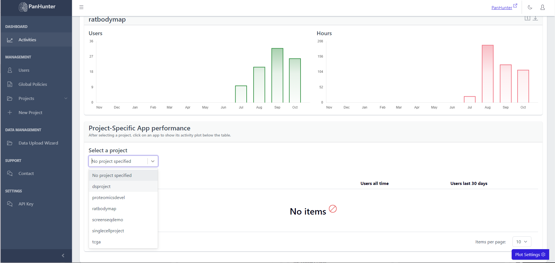
Task: Click the plus icon beside New Project
Action: [x=10, y=112]
